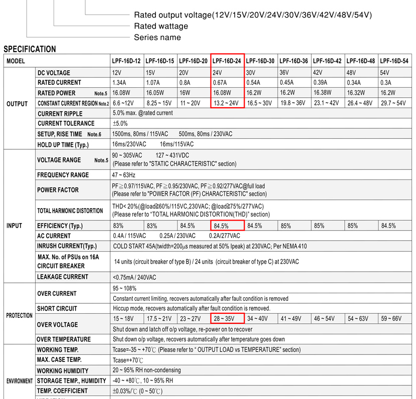Select the LPF-16D-15 model header cell
The width and height of the screenshot is (416, 399).
160,61
